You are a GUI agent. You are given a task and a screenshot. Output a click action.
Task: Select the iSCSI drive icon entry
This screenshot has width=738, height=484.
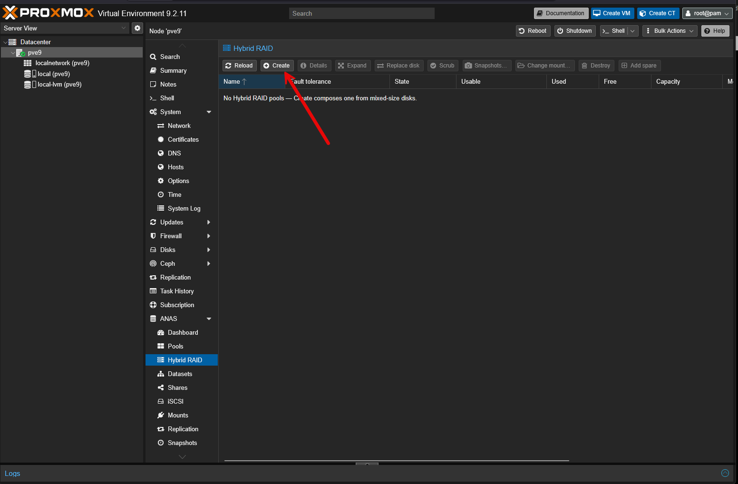point(161,401)
